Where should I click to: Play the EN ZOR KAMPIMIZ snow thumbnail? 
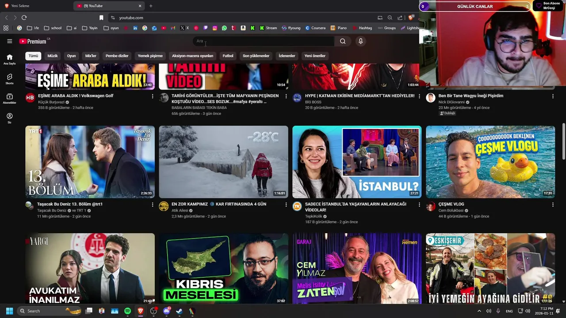pyautogui.click(x=223, y=162)
